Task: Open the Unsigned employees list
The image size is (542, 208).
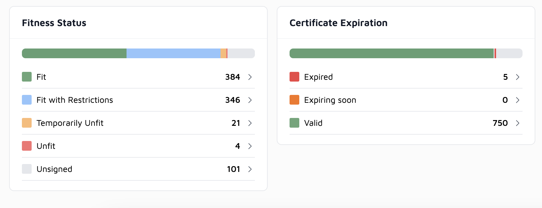Action: 250,169
